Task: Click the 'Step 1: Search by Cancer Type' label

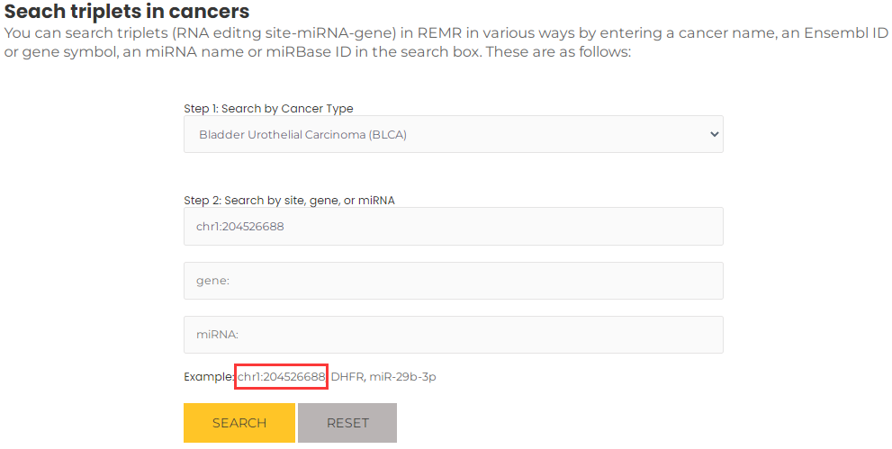Action: (x=268, y=109)
